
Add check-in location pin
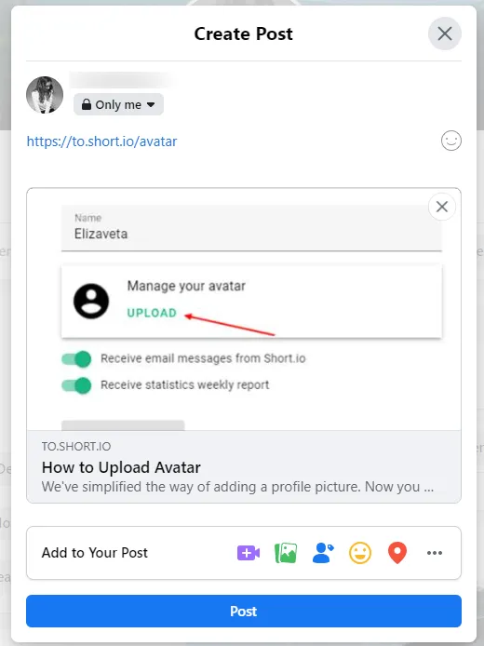(x=397, y=553)
